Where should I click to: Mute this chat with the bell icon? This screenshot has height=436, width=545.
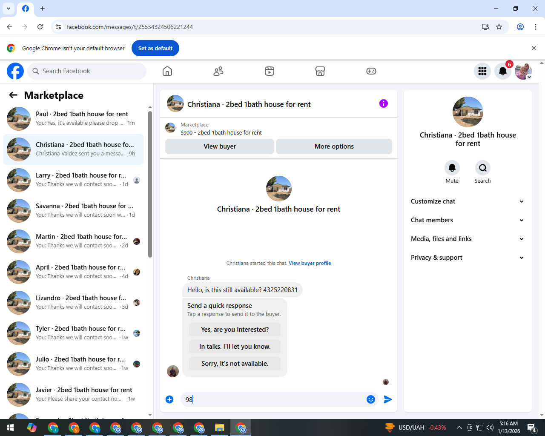(452, 168)
